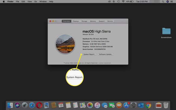Open Wi-Fi status menu

click(x=123, y=2)
